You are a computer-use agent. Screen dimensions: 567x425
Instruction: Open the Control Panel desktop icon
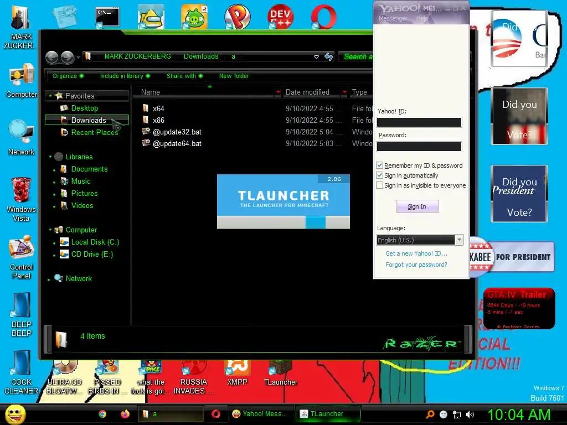[22, 257]
